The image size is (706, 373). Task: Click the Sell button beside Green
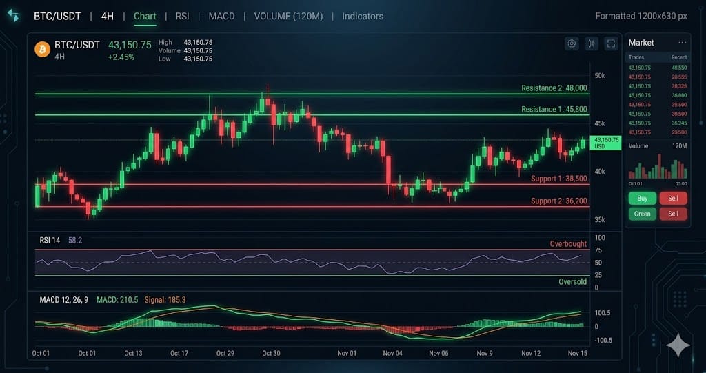[x=673, y=214]
